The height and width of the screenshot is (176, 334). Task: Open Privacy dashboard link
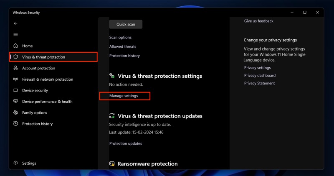tap(260, 76)
